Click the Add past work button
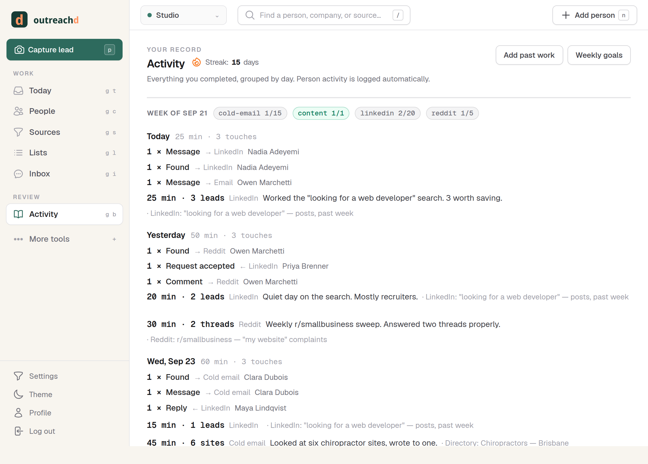The height and width of the screenshot is (464, 648). (x=529, y=55)
